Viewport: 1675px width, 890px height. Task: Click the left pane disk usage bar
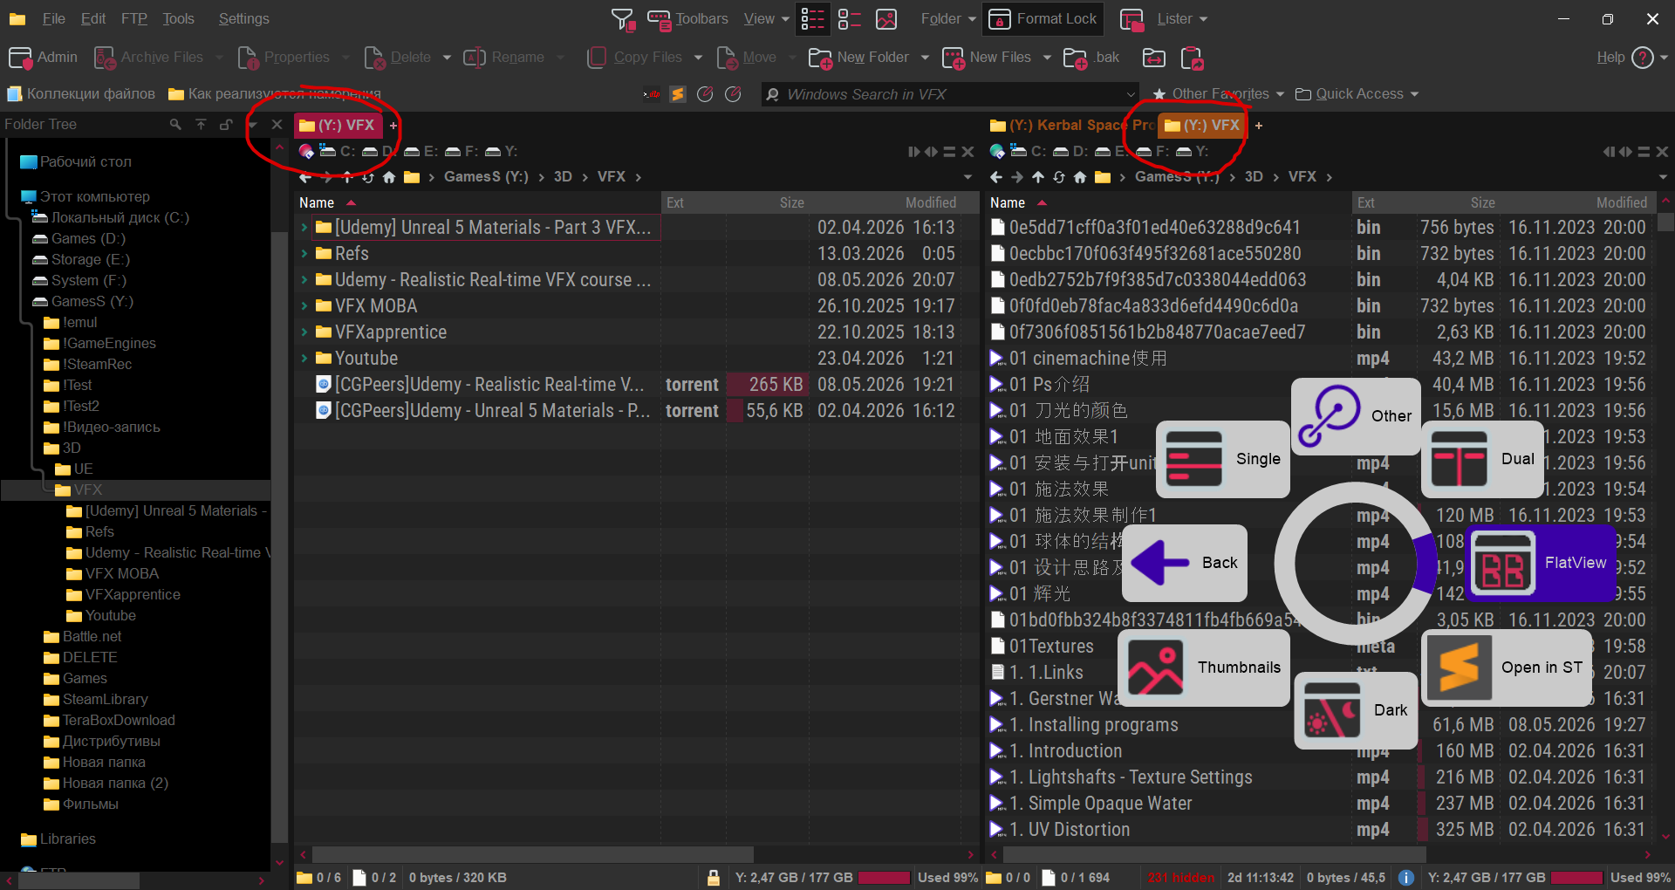click(x=885, y=878)
